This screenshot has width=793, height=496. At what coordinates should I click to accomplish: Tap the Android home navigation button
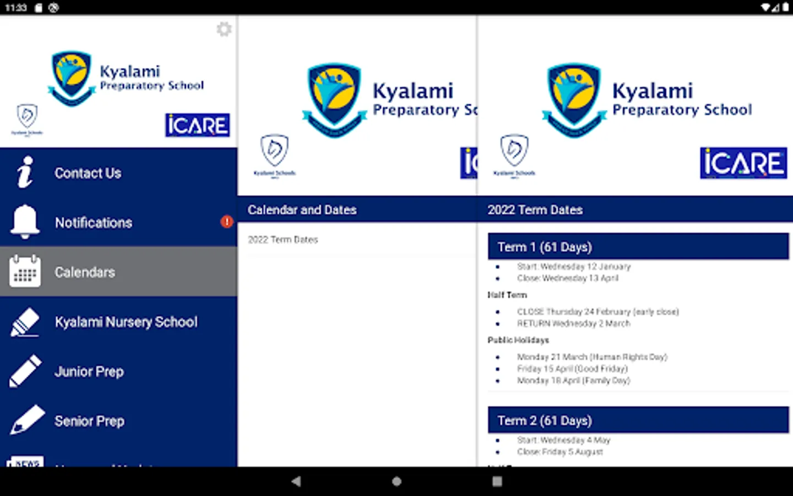coord(397,481)
